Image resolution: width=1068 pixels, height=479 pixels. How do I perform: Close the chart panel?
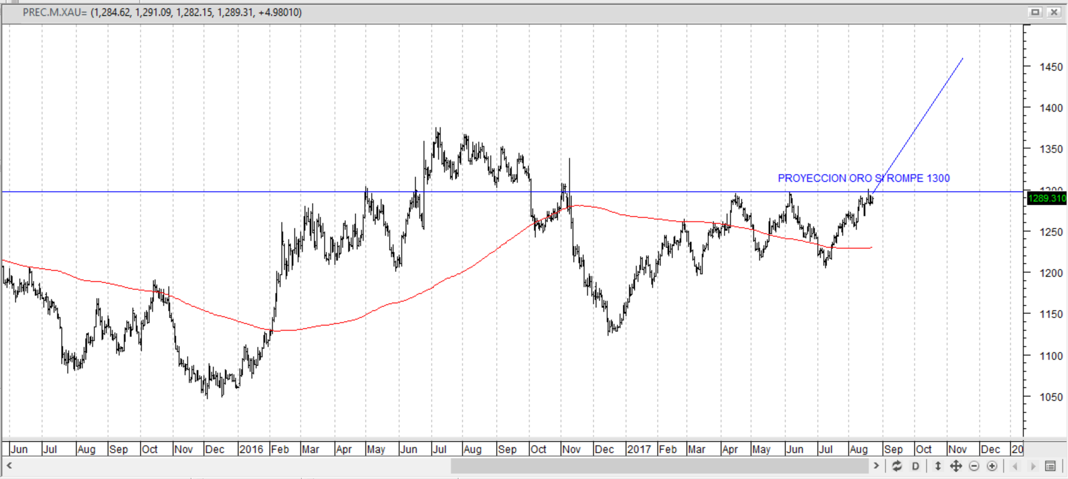1054,12
